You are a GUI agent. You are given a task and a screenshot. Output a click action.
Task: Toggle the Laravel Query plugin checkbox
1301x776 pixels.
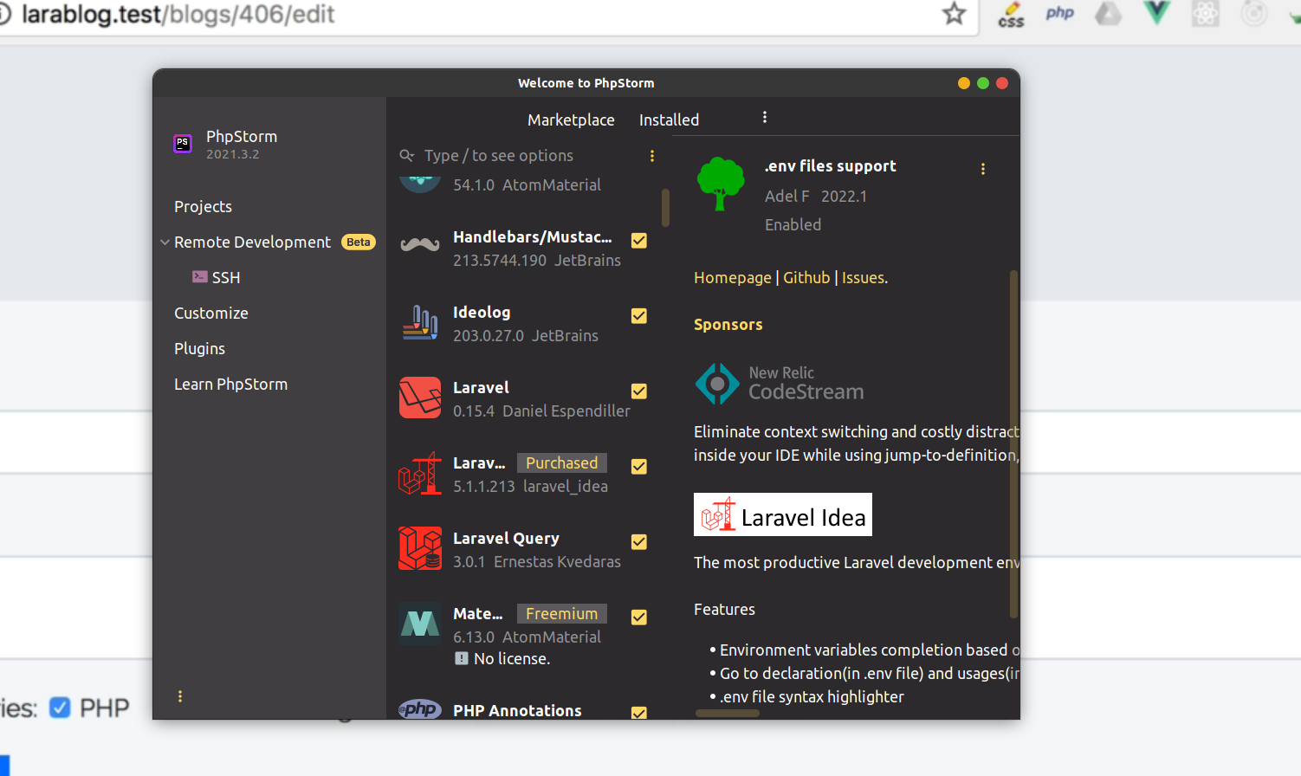click(x=639, y=542)
